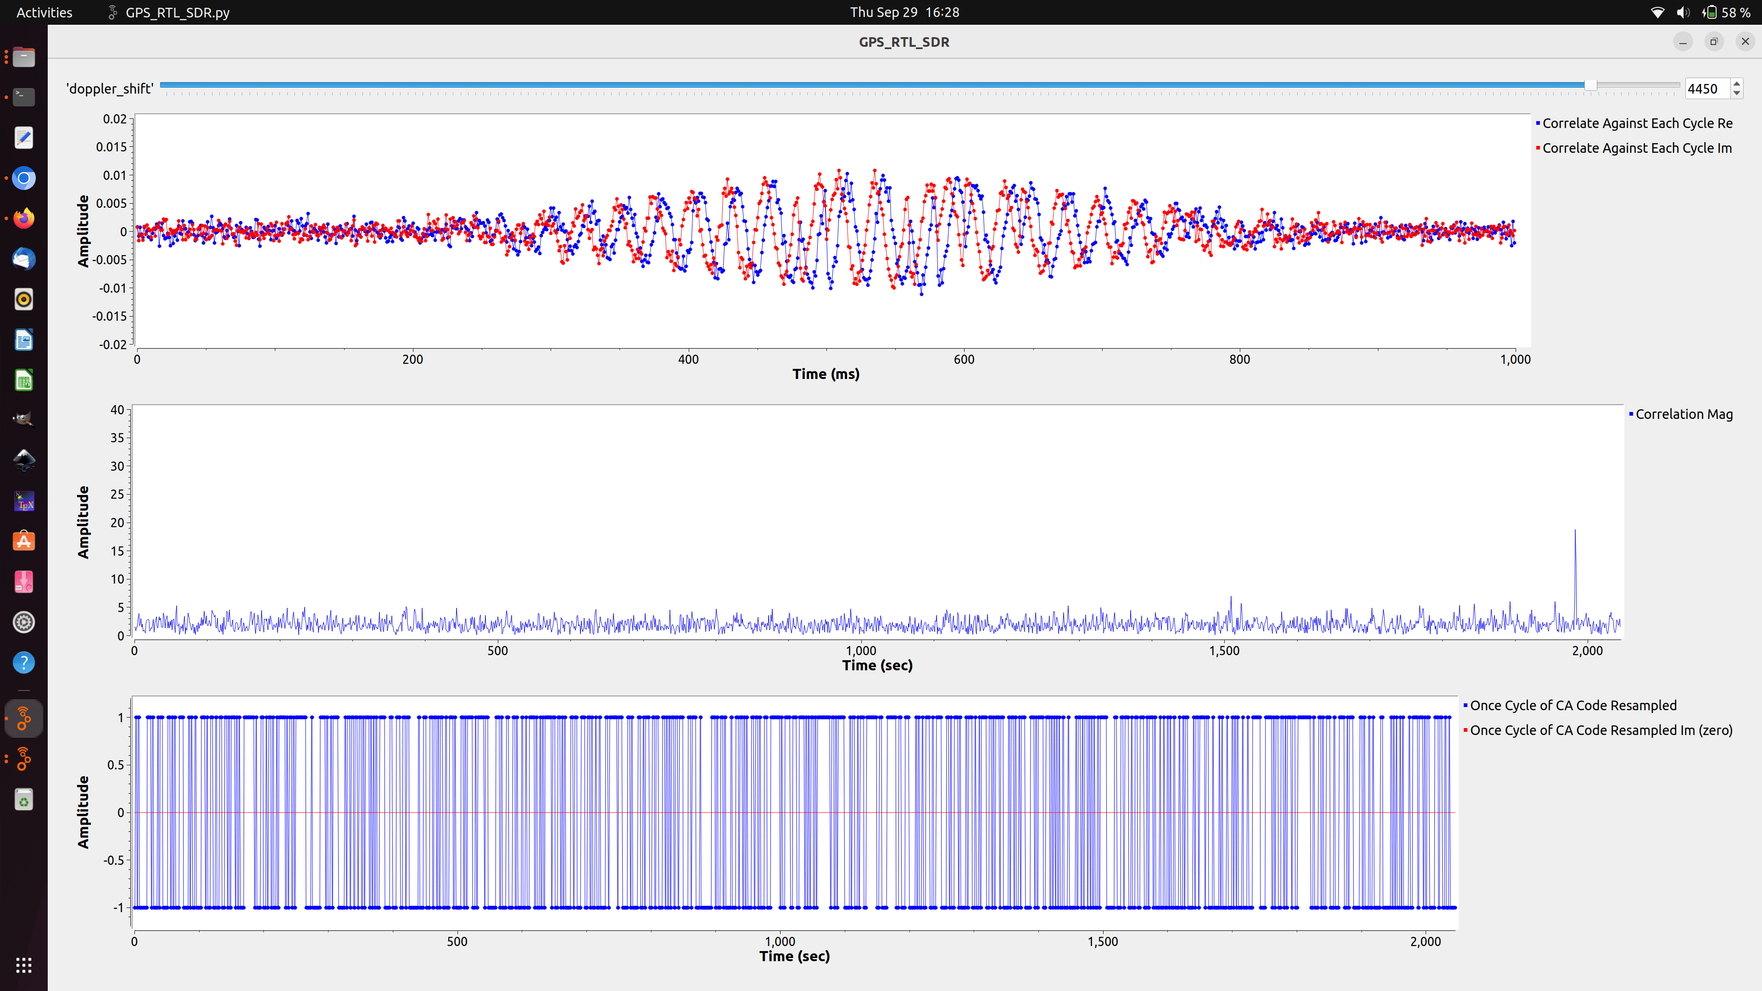Screen dimensions: 1762x991
Task: Open the GPS_RTL_SDR.py app menu
Action: pyautogui.click(x=177, y=12)
